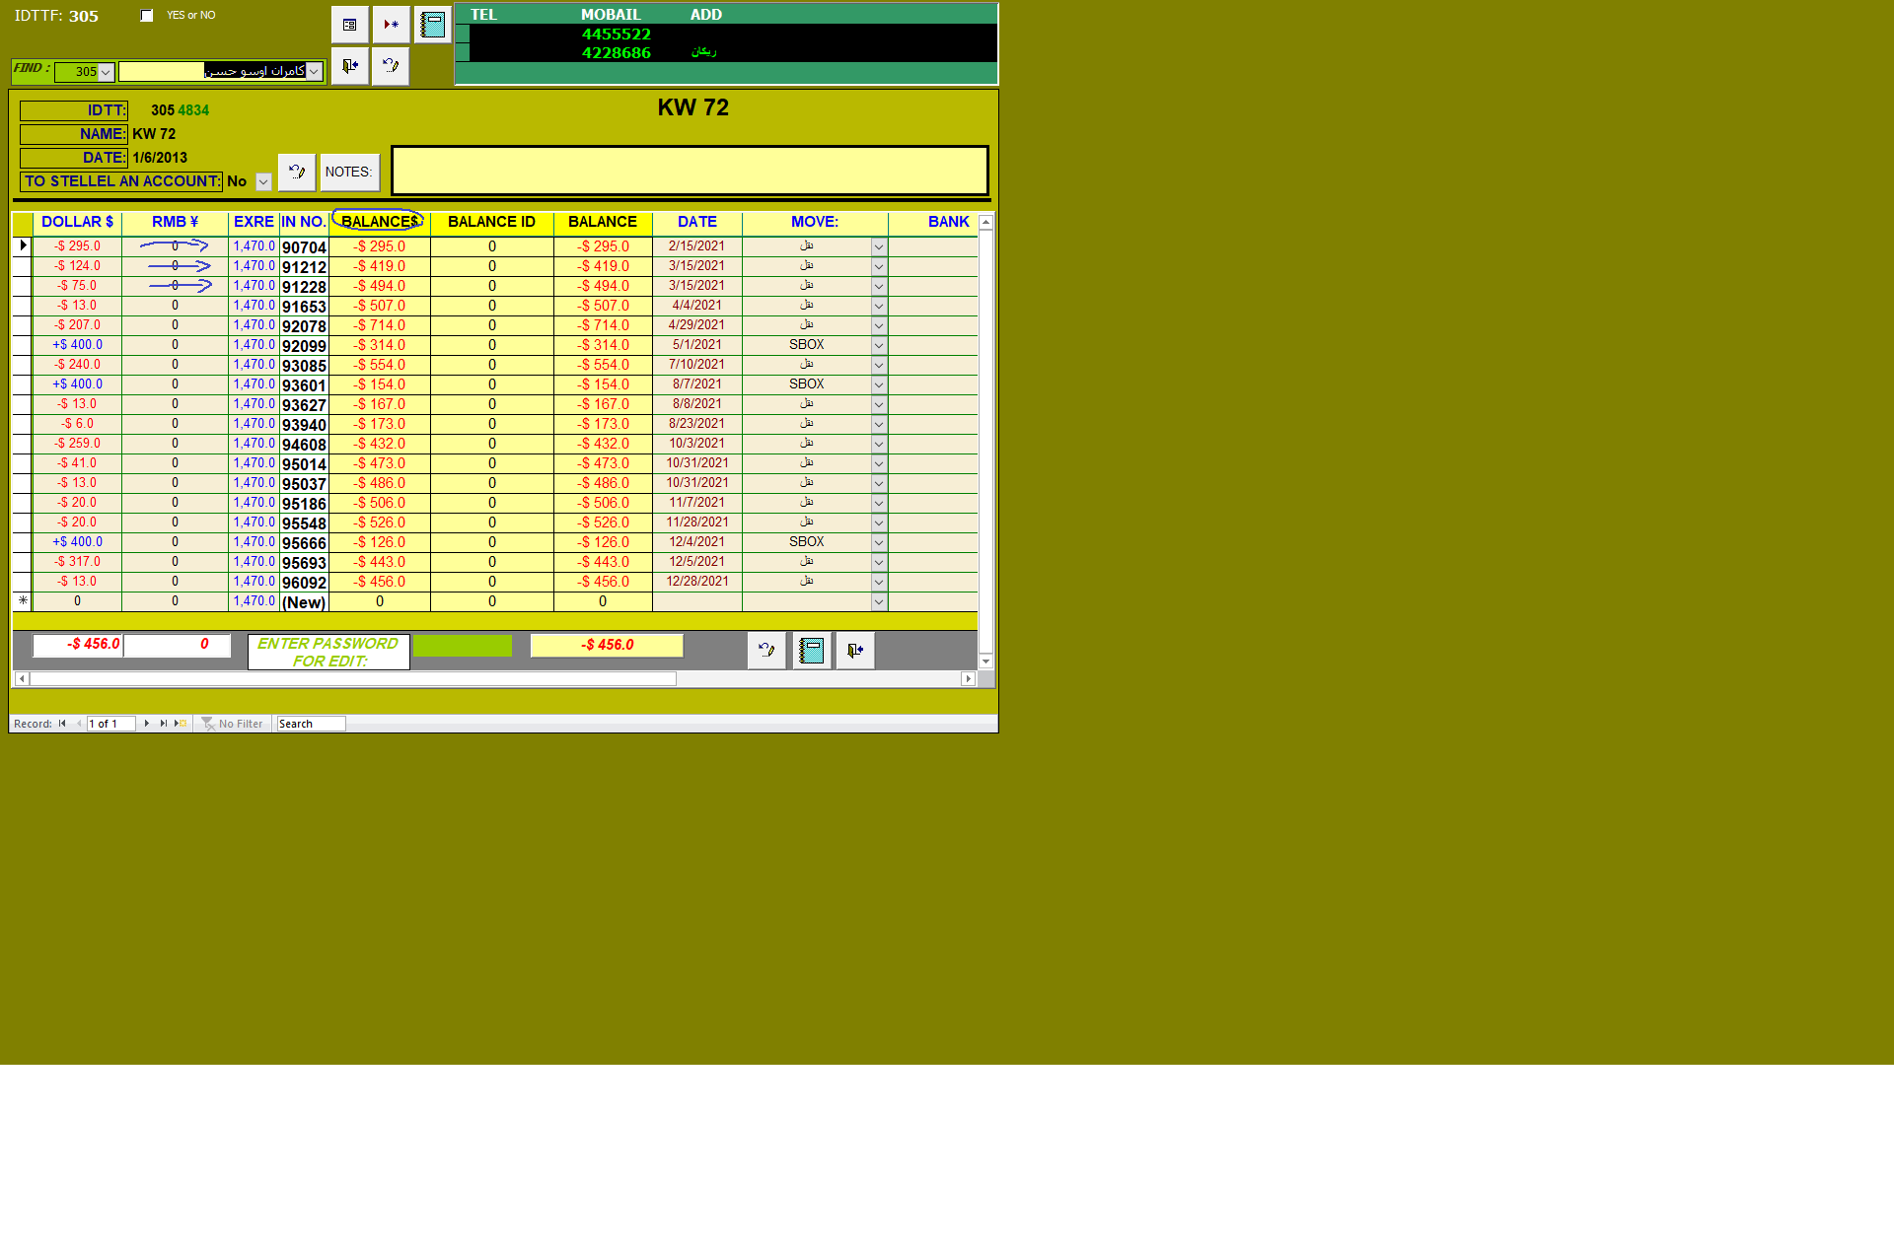This screenshot has width=1894, height=1255.
Task: Click the horizontal scrollbar left arrow
Action: pos(22,679)
